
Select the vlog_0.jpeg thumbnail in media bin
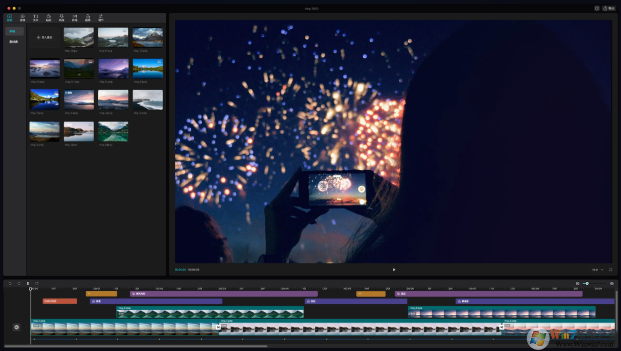[113, 131]
